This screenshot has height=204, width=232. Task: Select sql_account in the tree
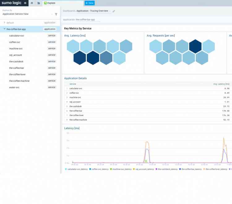coord(15,55)
